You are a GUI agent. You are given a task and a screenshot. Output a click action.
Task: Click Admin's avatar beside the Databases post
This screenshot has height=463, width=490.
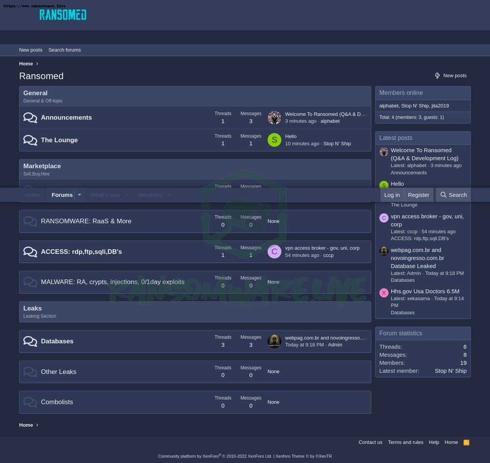click(274, 341)
